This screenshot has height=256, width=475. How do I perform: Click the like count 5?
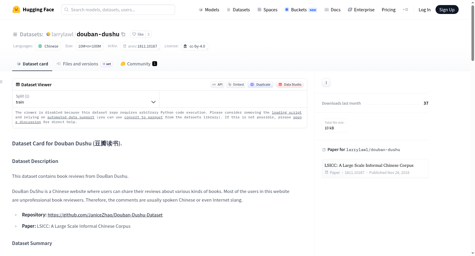click(x=148, y=34)
